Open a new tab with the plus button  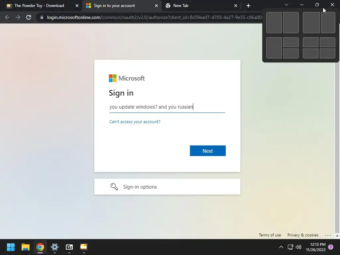click(248, 6)
